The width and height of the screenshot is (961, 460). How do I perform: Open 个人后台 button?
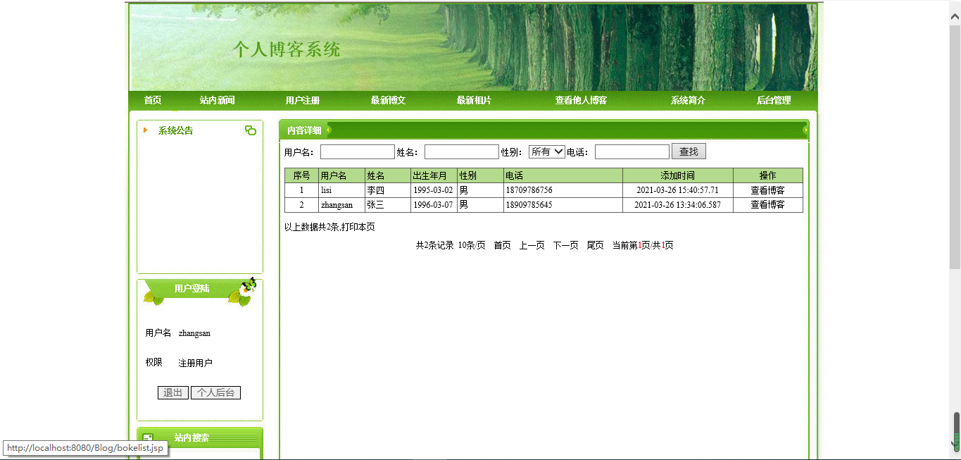click(x=215, y=393)
